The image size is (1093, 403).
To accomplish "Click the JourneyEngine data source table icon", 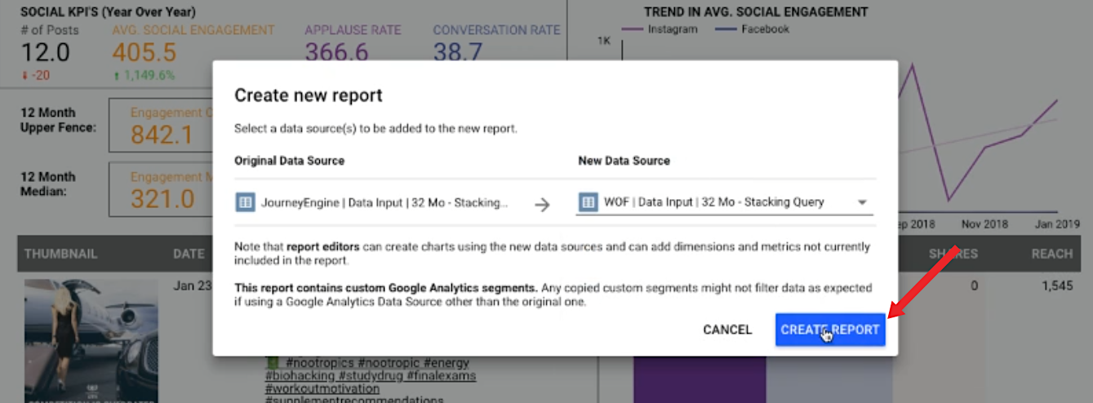I will 245,202.
